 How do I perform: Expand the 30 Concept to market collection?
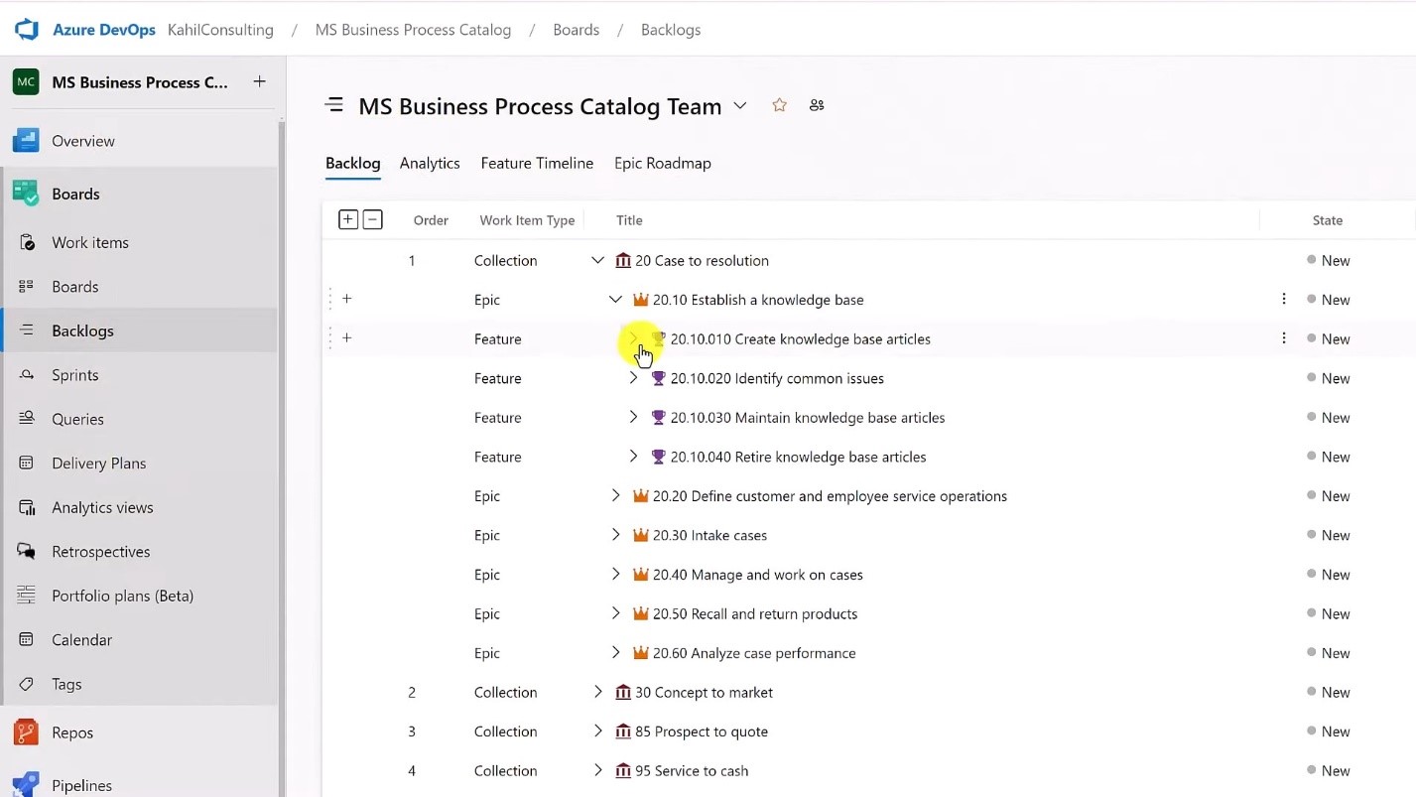click(x=597, y=692)
